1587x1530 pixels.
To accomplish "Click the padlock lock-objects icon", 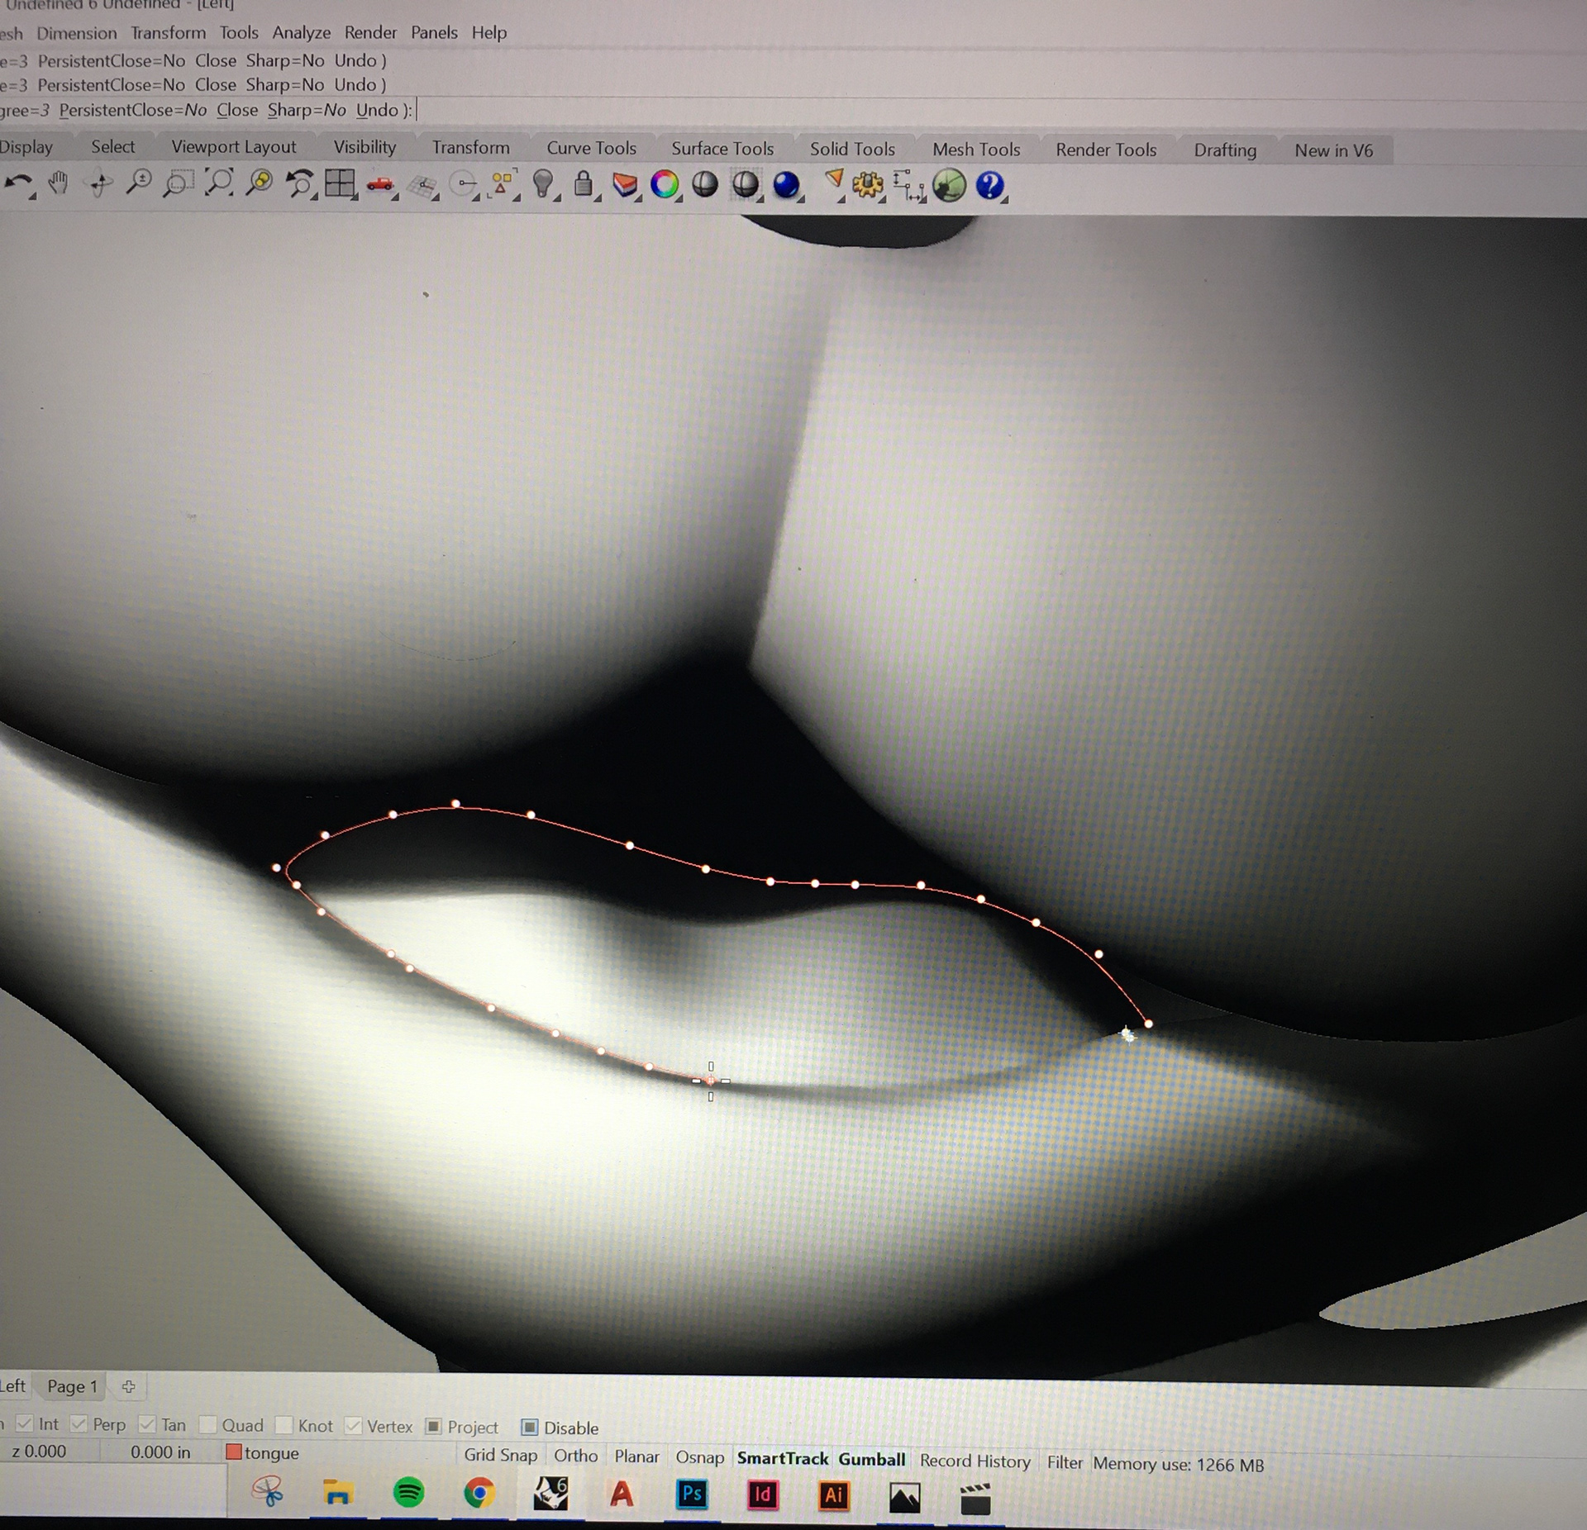I will pos(583,184).
